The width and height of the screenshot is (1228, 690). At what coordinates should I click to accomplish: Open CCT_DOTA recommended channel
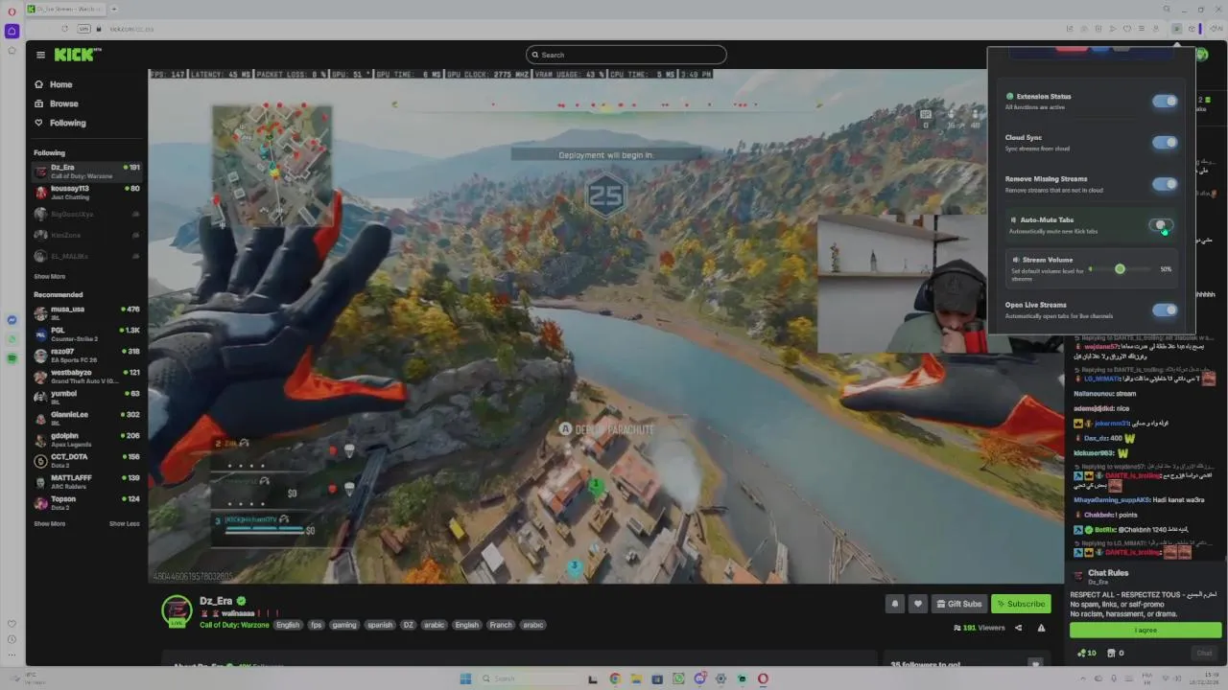pos(87,460)
